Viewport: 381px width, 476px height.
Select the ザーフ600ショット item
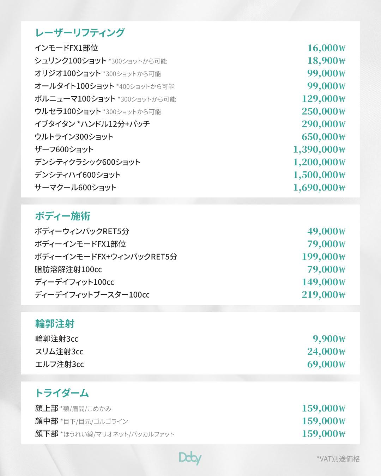click(x=64, y=149)
